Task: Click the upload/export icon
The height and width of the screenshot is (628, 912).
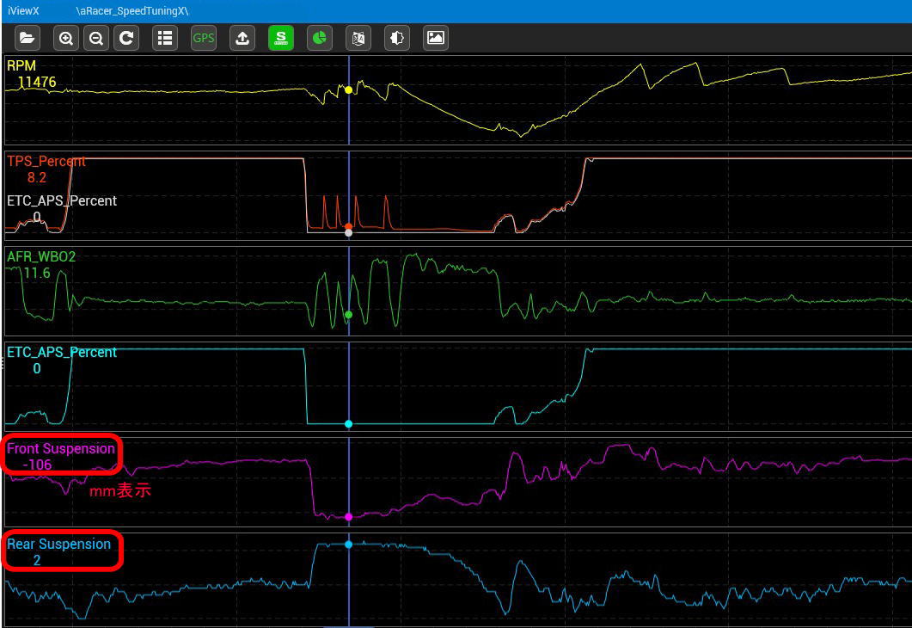Action: (242, 39)
